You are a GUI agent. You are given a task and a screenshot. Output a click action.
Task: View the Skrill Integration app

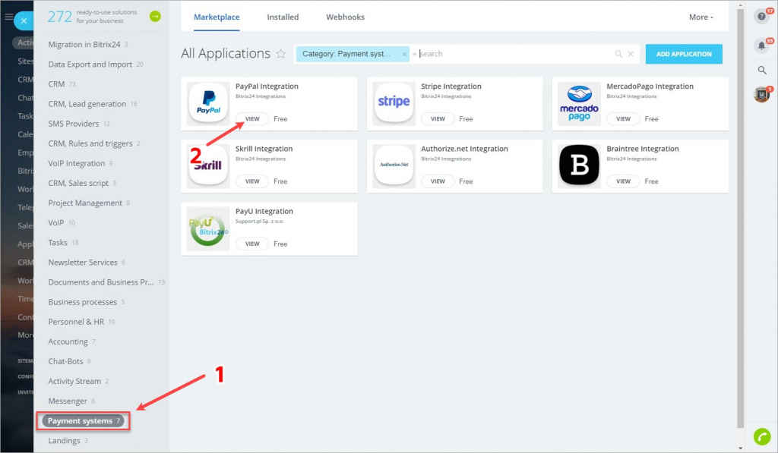coord(252,181)
